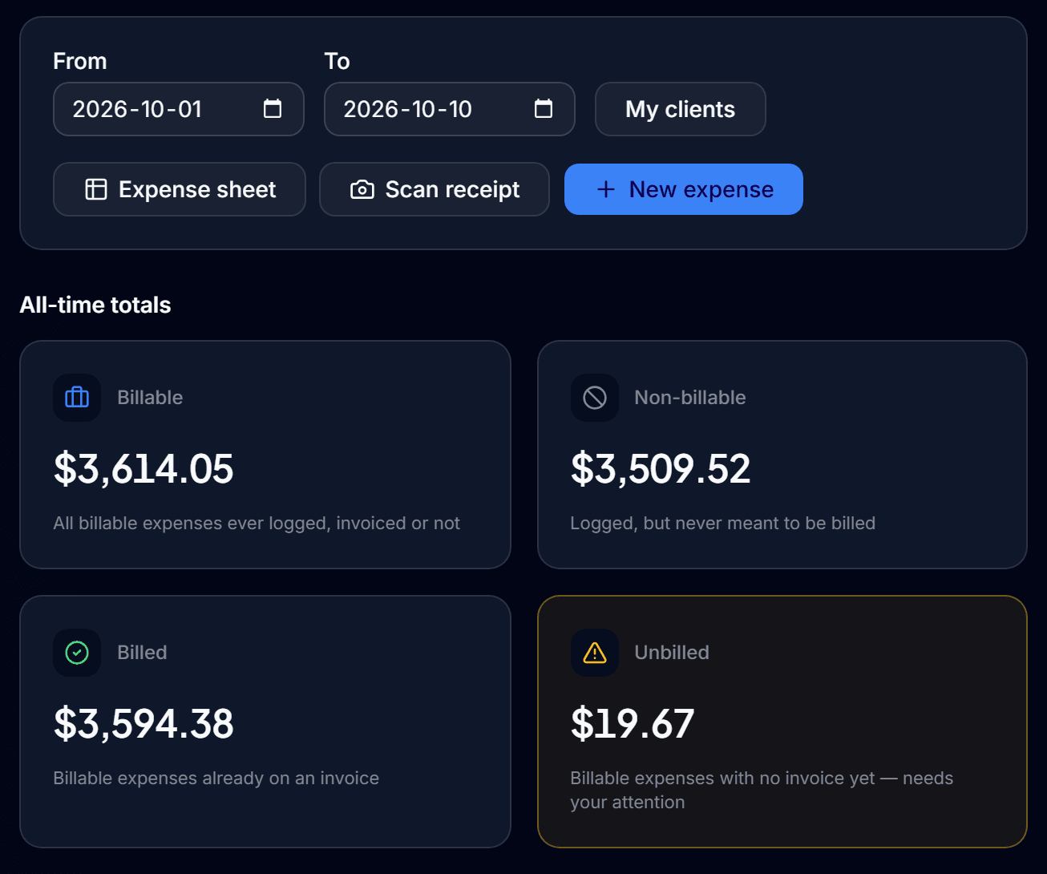This screenshot has height=874, width=1047.
Task: Start scanning a receipt
Action: point(435,189)
